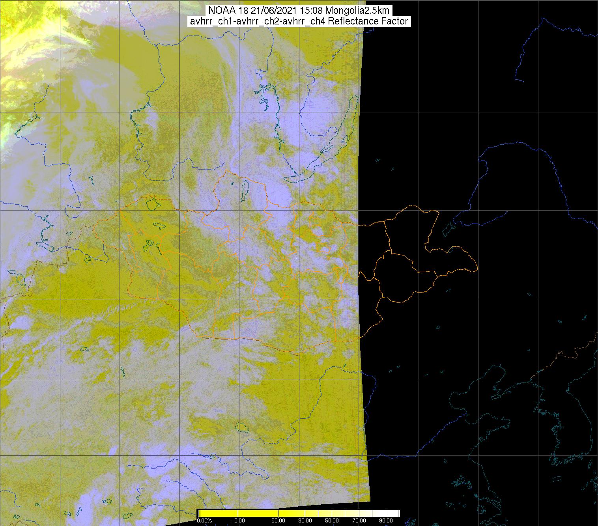Click the '50.00' color scale label
The image size is (598, 526).
coord(332,521)
